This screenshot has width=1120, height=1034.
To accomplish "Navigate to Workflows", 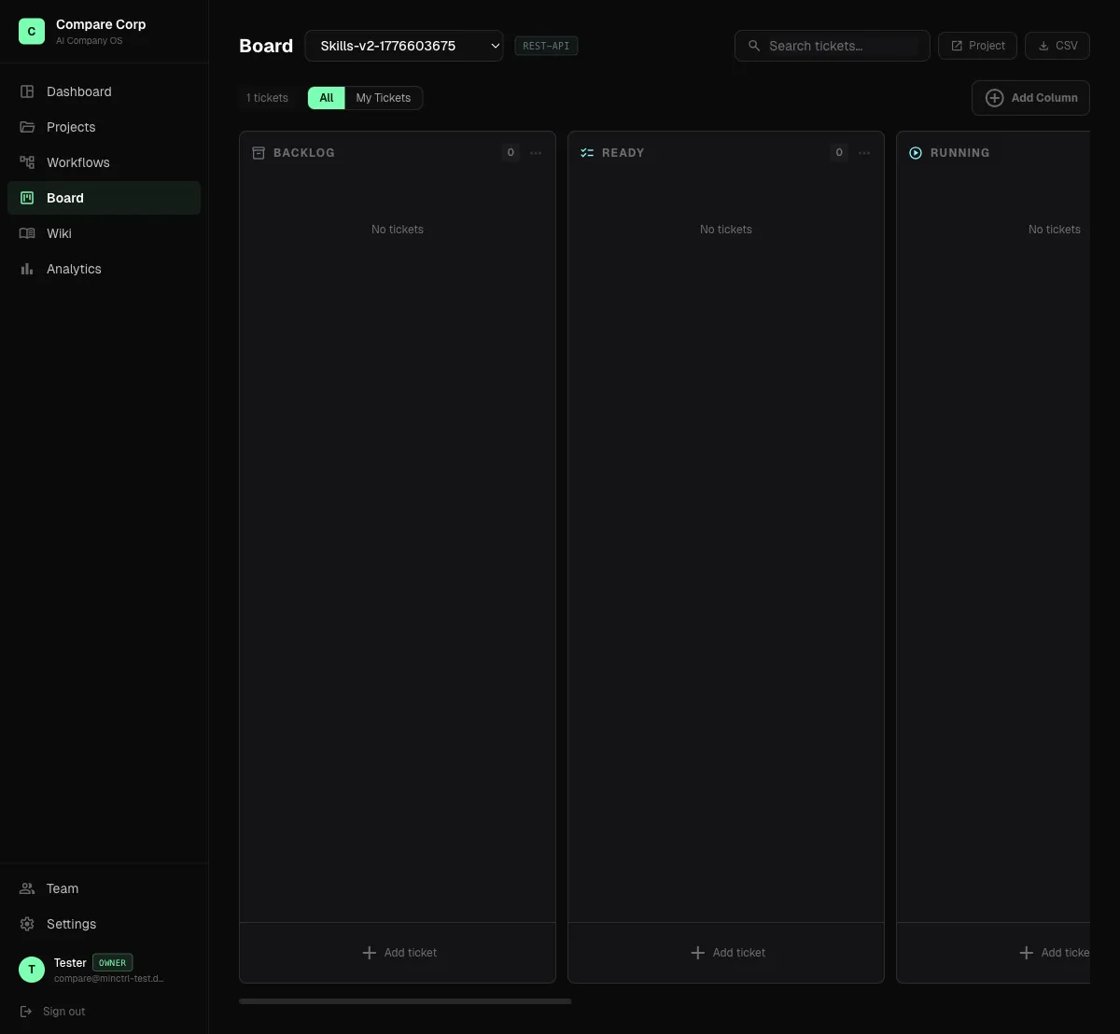I will point(104,162).
